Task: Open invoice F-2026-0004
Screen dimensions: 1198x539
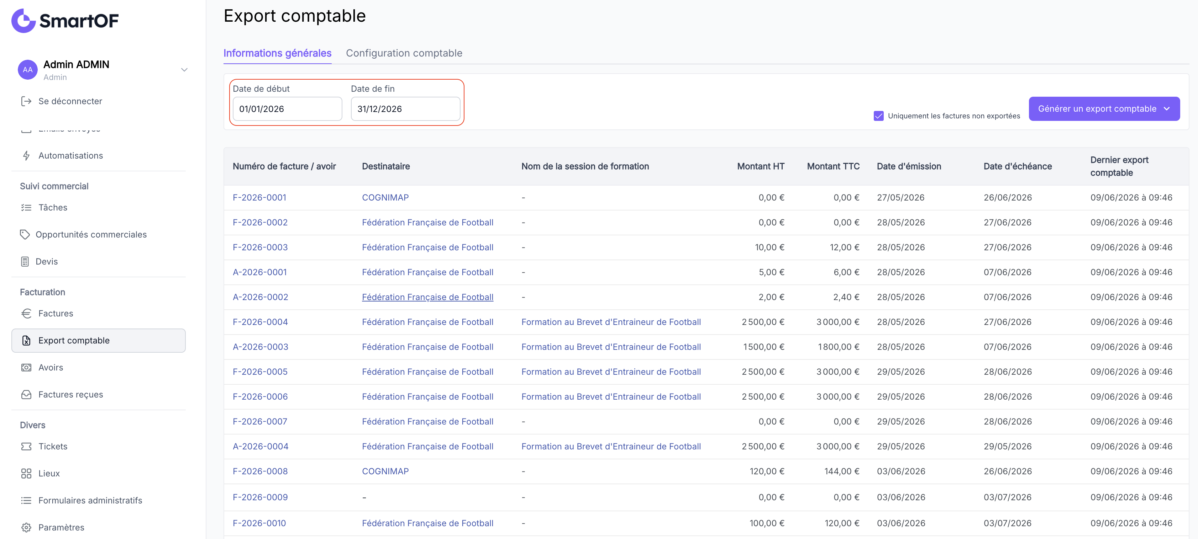Action: coord(260,322)
